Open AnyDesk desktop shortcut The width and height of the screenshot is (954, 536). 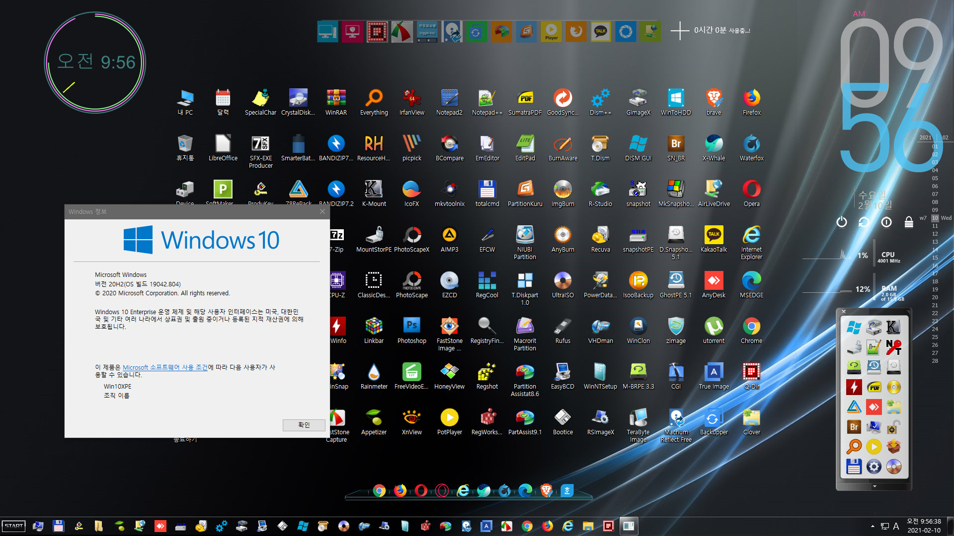714,285
